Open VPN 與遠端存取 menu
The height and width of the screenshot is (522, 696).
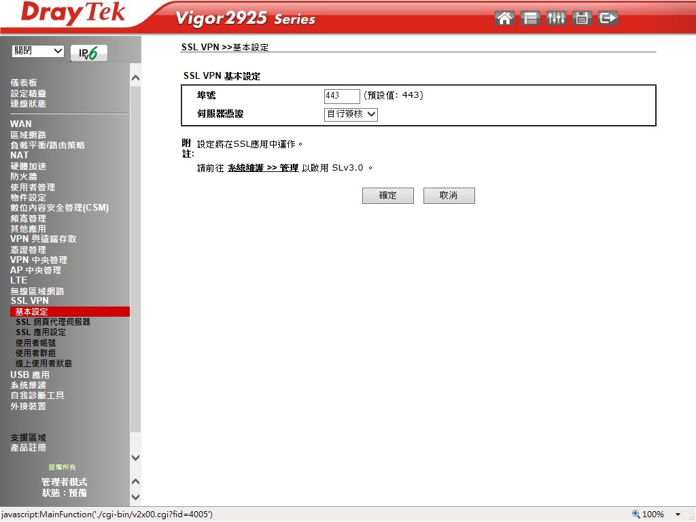tap(43, 239)
